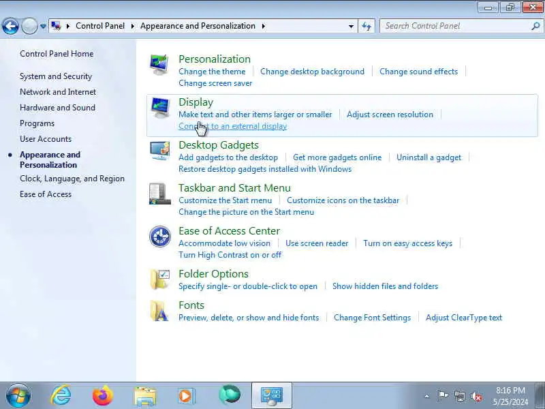Viewport: 545px width, 409px height.
Task: Click Change the theme
Action: coord(212,72)
